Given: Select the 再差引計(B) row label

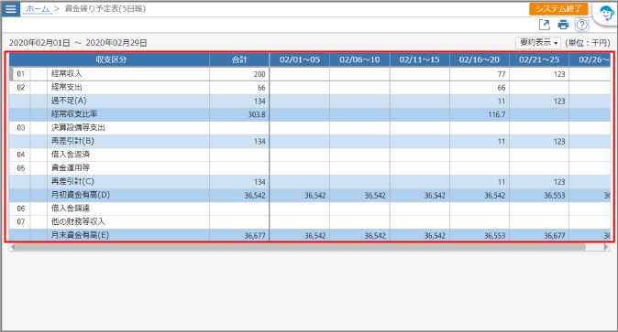Looking at the screenshot, I should tap(72, 141).
